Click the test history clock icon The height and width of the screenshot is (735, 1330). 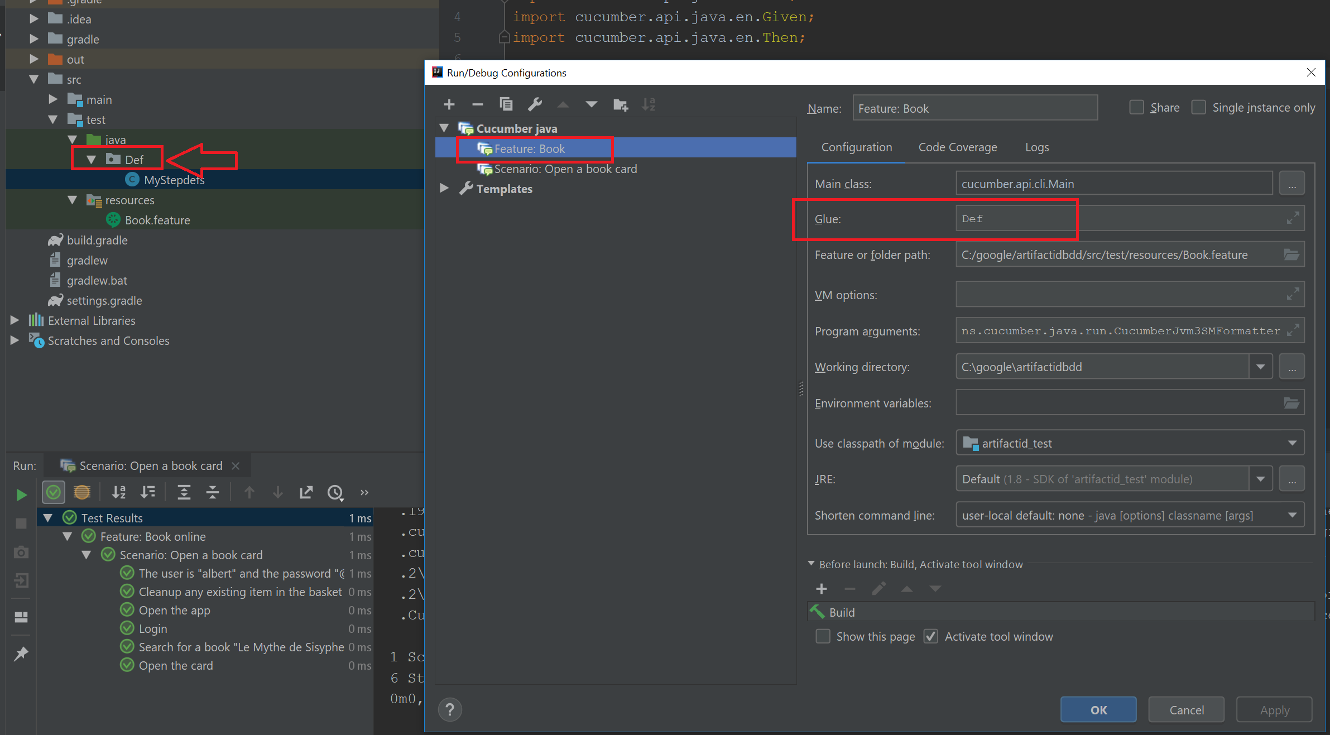335,492
